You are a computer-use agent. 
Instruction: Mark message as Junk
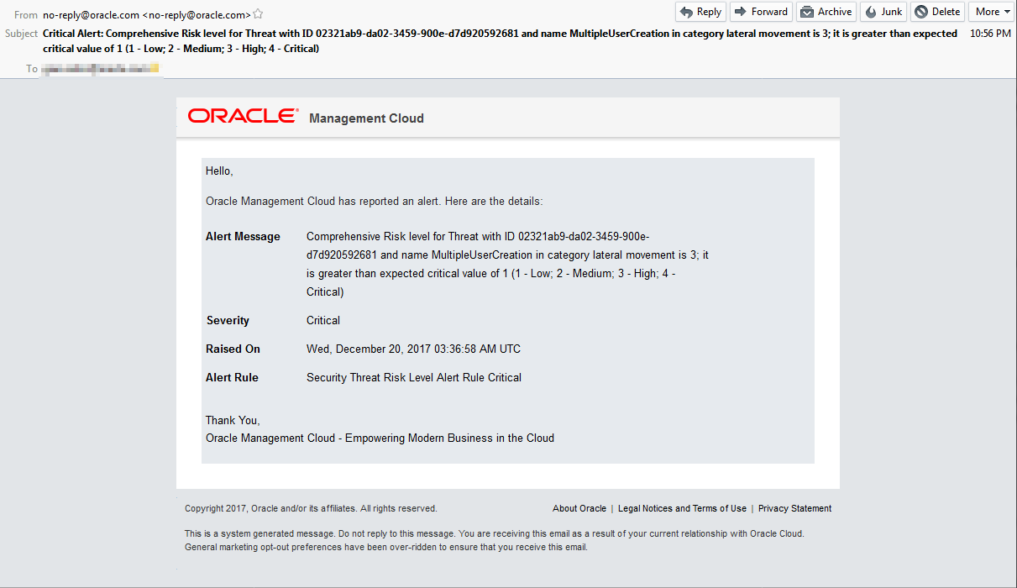883,12
